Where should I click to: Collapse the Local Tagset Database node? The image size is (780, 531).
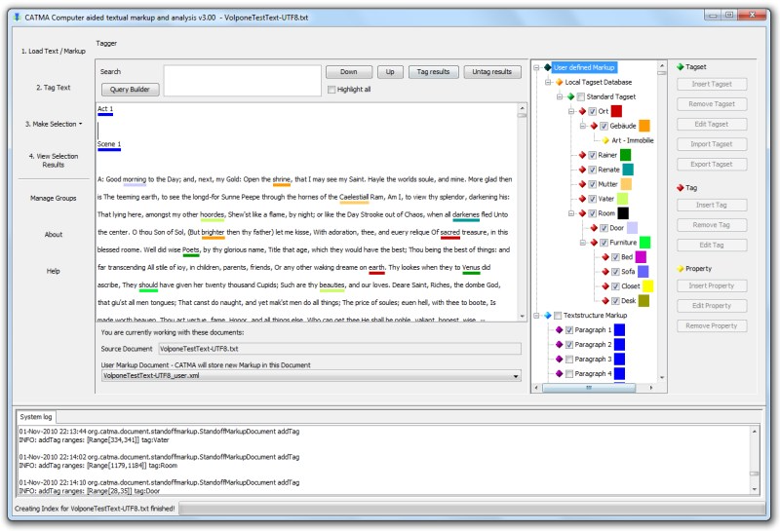548,82
